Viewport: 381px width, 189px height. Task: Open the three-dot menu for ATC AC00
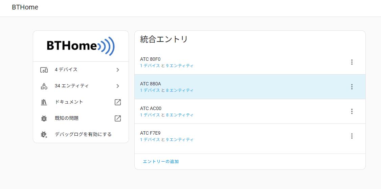[352, 111]
